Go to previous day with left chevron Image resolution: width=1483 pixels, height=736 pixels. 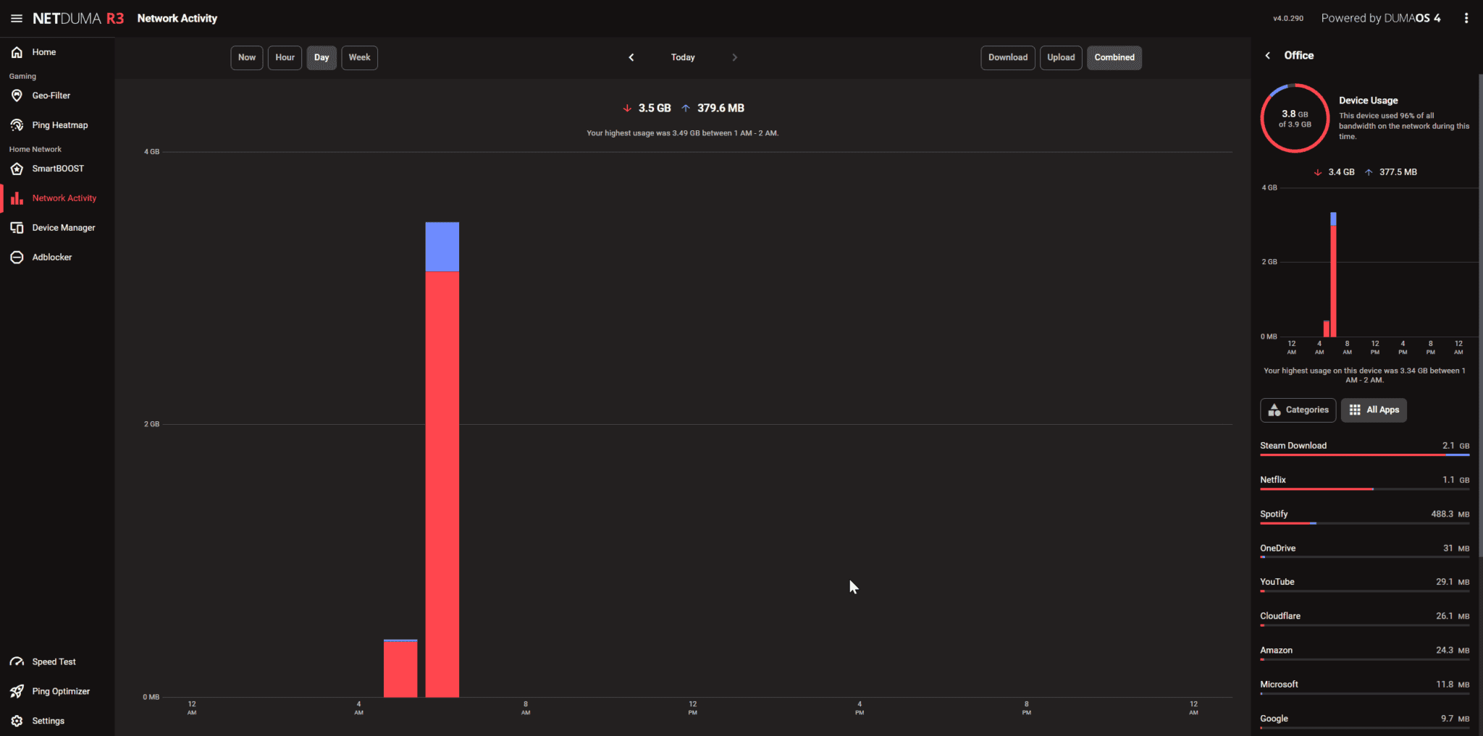point(631,58)
